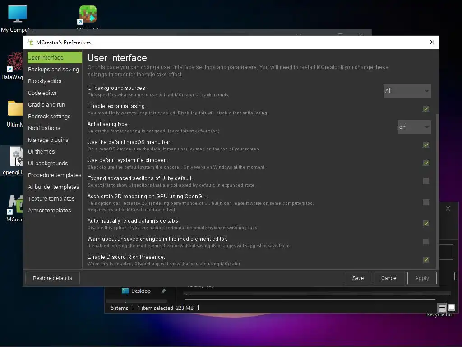This screenshot has height=347, width=462.
Task: Uncheck Automatically reload data inside tabs
Action: coord(426,224)
